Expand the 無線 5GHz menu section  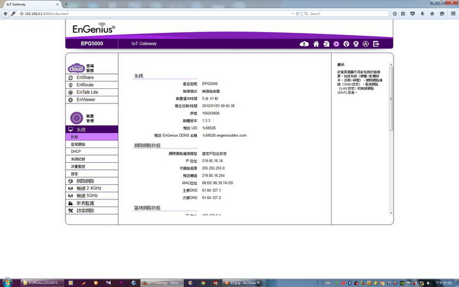87,196
